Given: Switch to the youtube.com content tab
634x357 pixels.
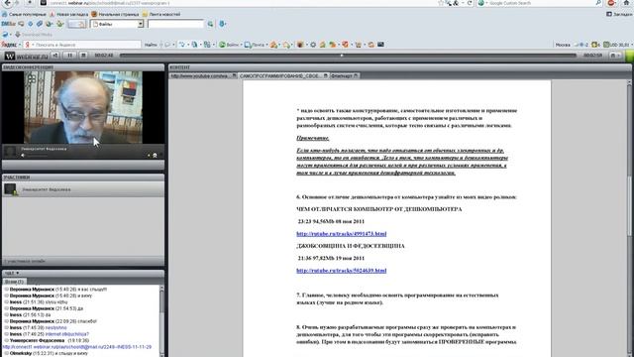Looking at the screenshot, I should [202, 75].
